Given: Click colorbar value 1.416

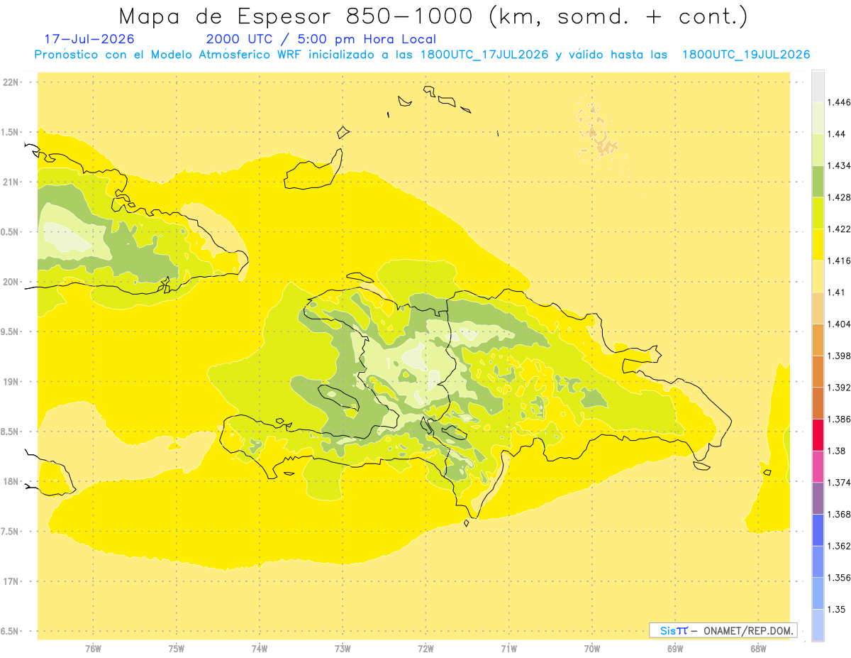Looking at the screenshot, I should (x=839, y=261).
